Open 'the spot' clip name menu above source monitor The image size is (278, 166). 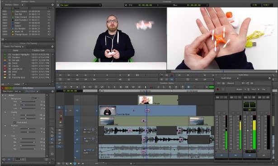click(80, 5)
